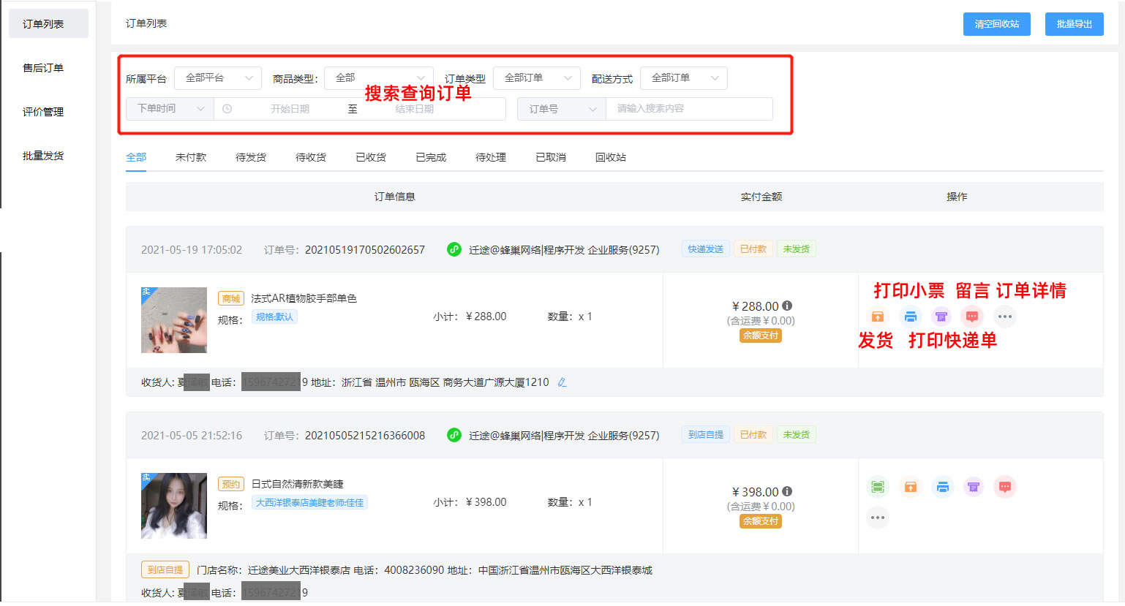Click the 批量导出 export button
1125x606 pixels.
coord(1074,24)
